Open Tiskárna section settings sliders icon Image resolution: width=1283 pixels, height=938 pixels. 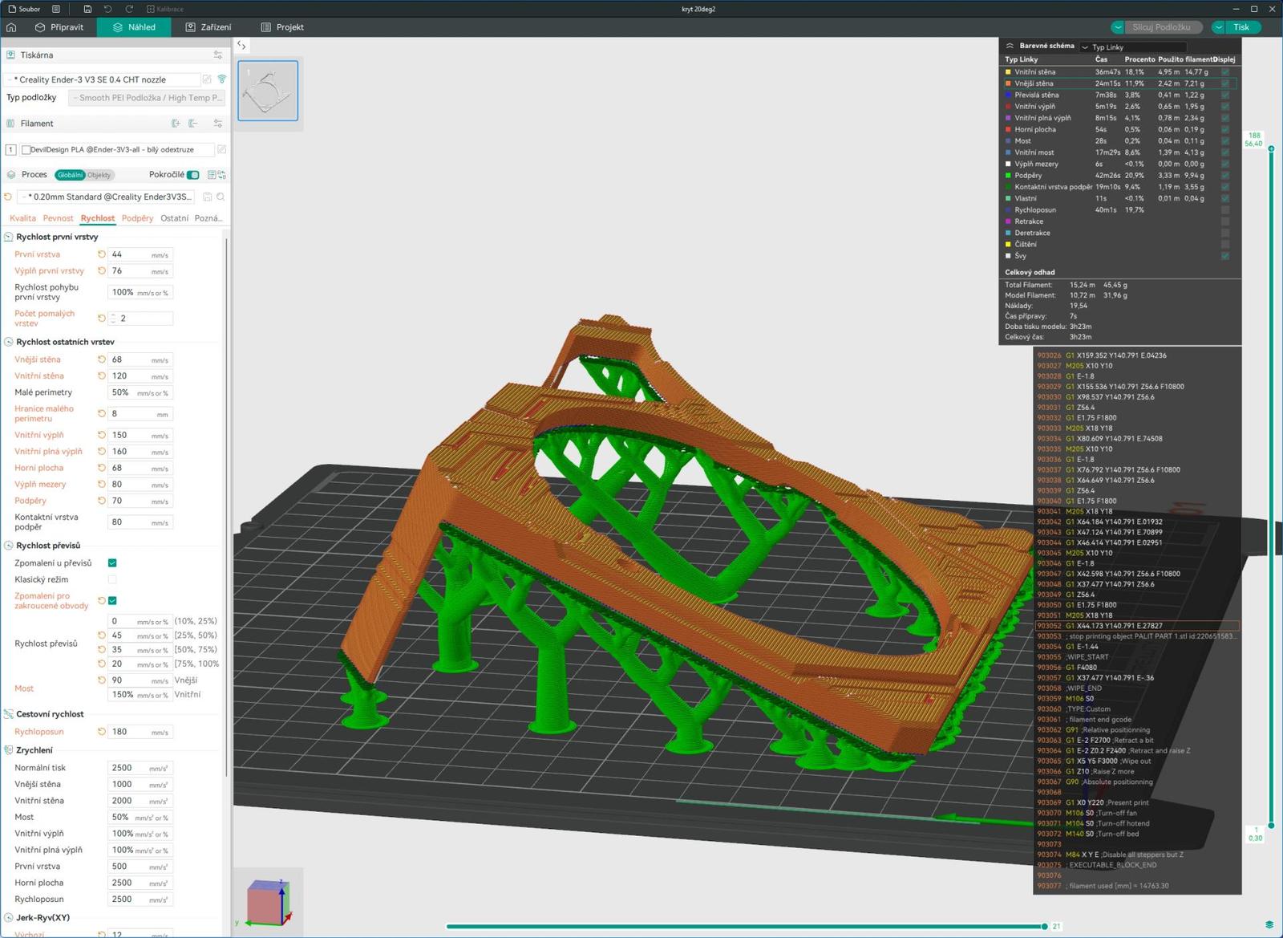[x=218, y=55]
